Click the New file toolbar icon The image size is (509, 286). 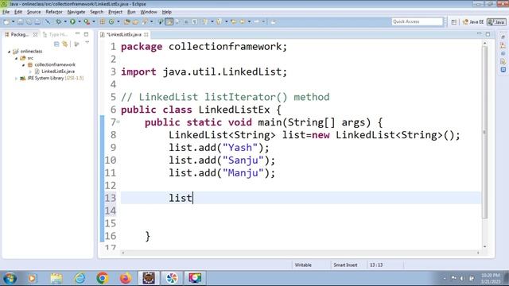point(6,21)
